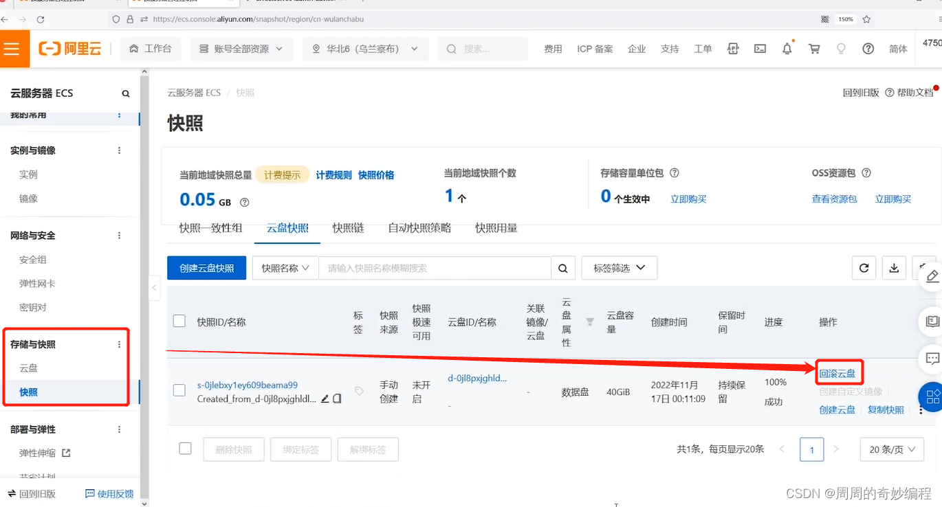Open 云盘 in the sidebar
This screenshot has height=507, width=942.
[28, 368]
